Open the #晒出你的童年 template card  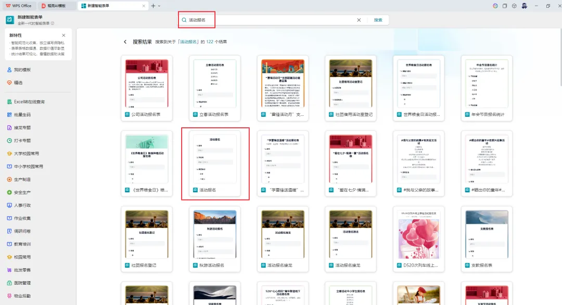coord(487,164)
